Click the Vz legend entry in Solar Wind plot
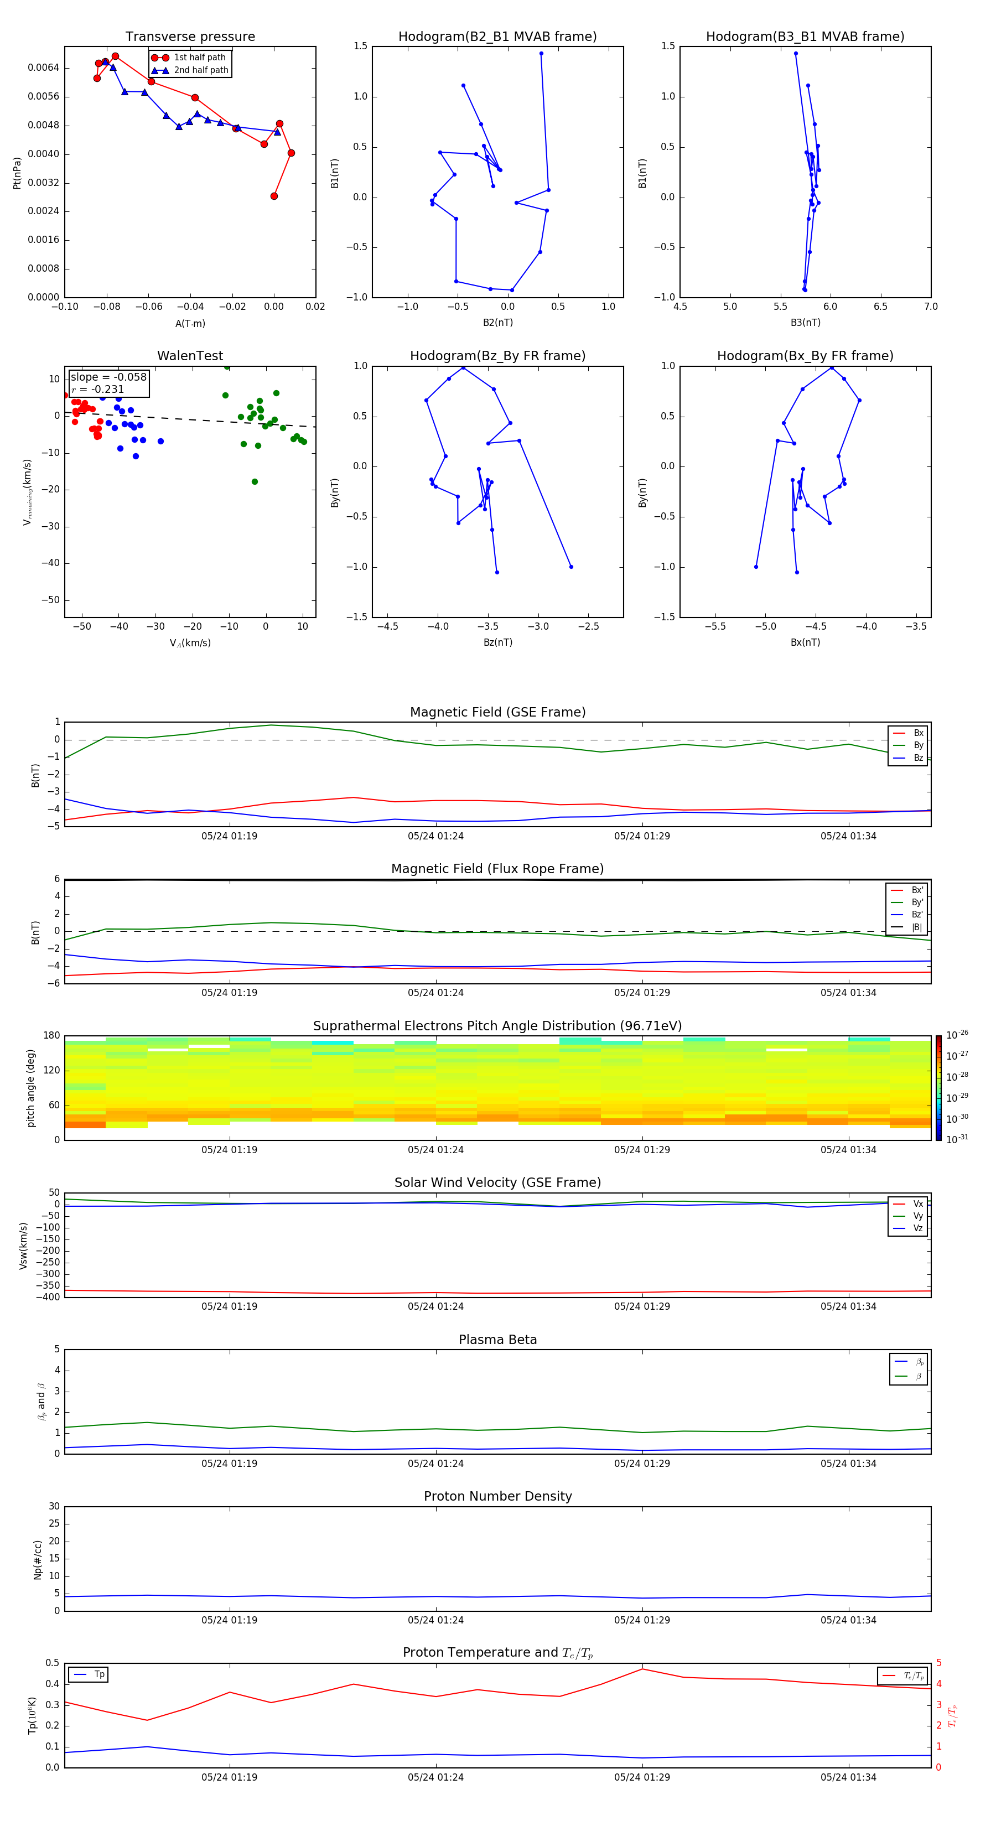This screenshot has height=1826, width=996. pos(909,1228)
